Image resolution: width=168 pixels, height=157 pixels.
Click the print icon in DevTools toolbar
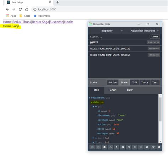pyautogui.click(x=147, y=147)
